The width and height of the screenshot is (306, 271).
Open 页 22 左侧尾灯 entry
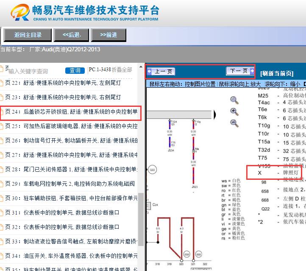[63, 83]
